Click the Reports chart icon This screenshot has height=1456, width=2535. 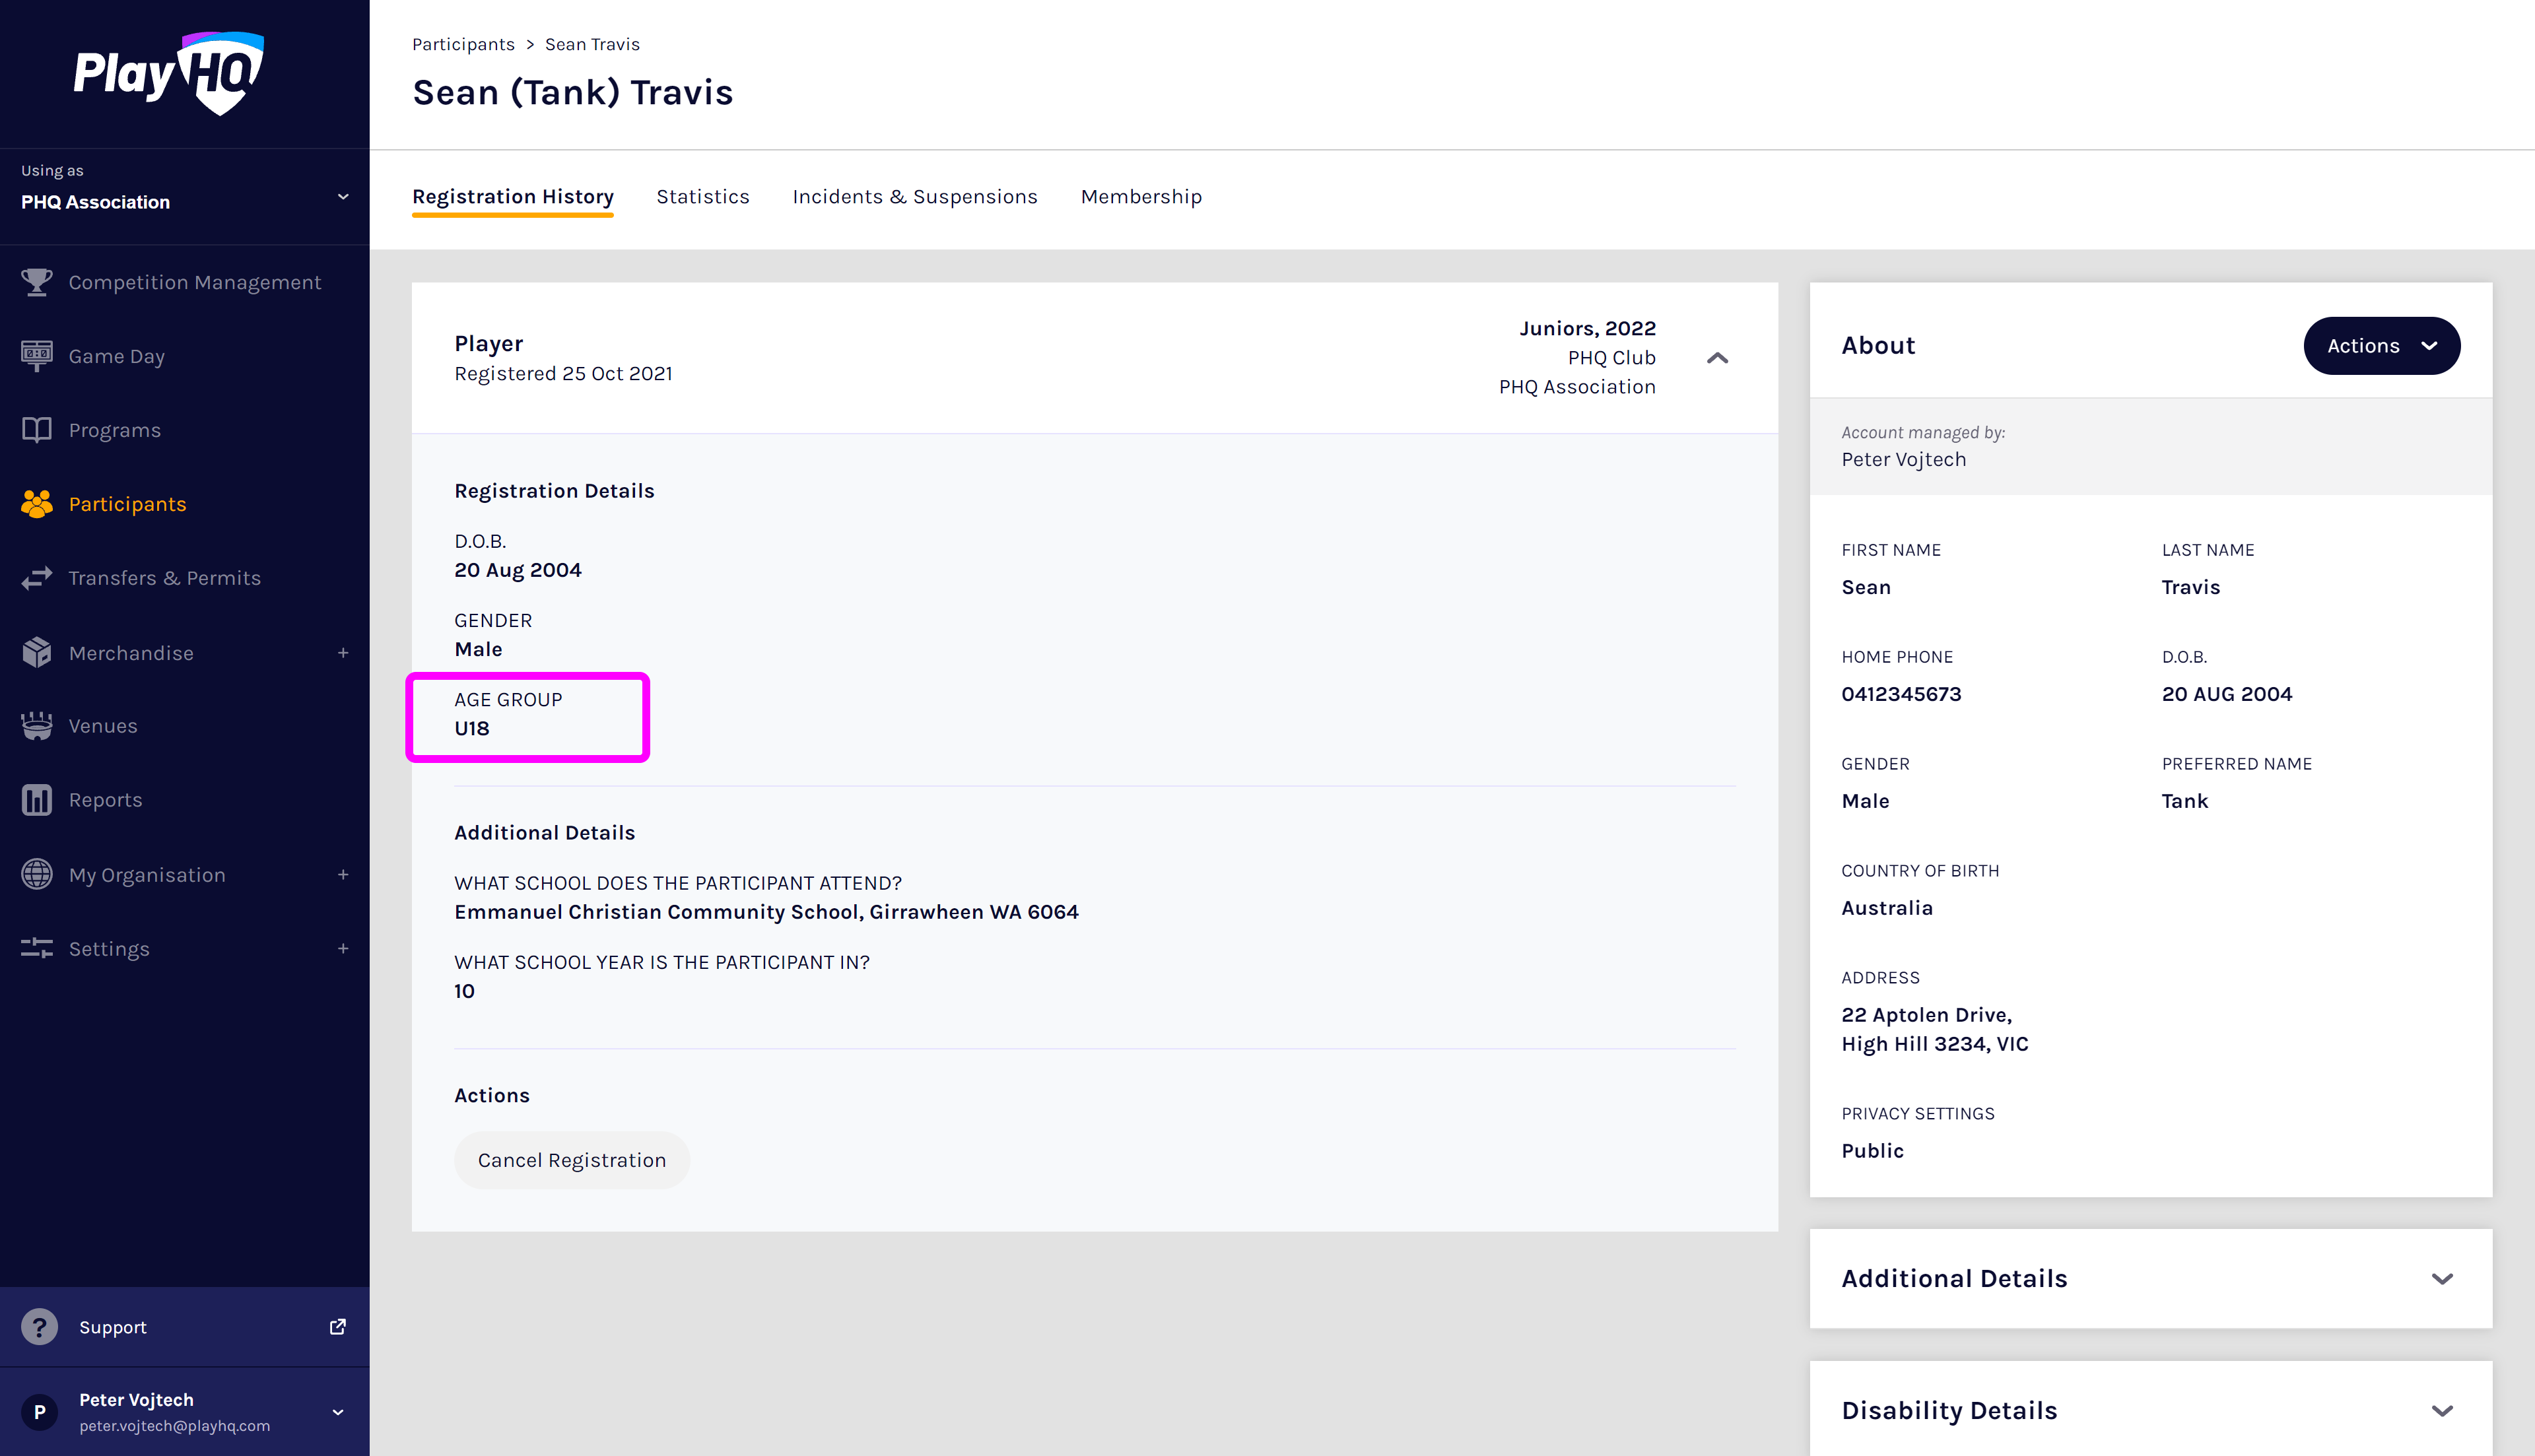tap(37, 800)
